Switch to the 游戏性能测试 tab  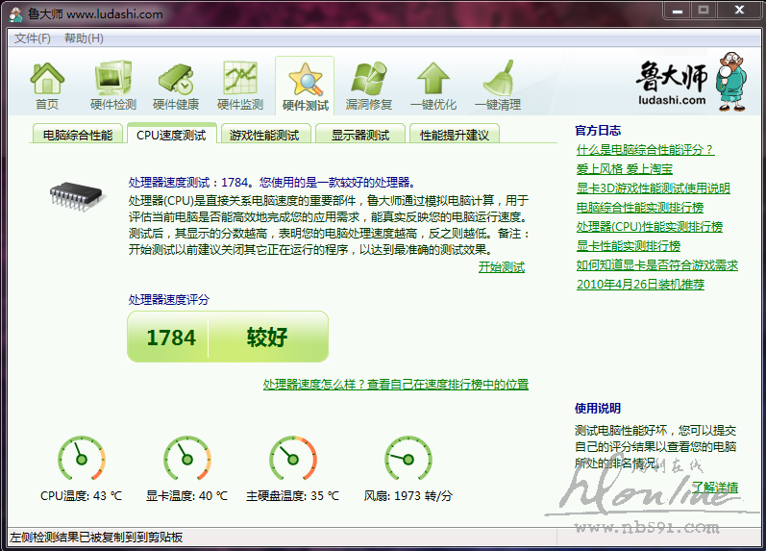pyautogui.click(x=264, y=136)
